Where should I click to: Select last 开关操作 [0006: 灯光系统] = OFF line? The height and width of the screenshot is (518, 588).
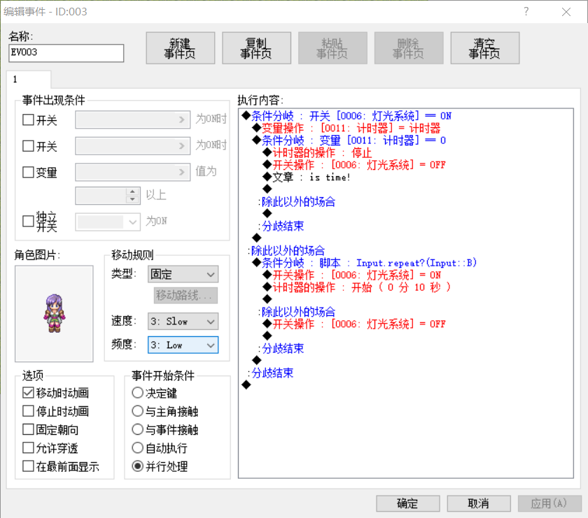[354, 324]
